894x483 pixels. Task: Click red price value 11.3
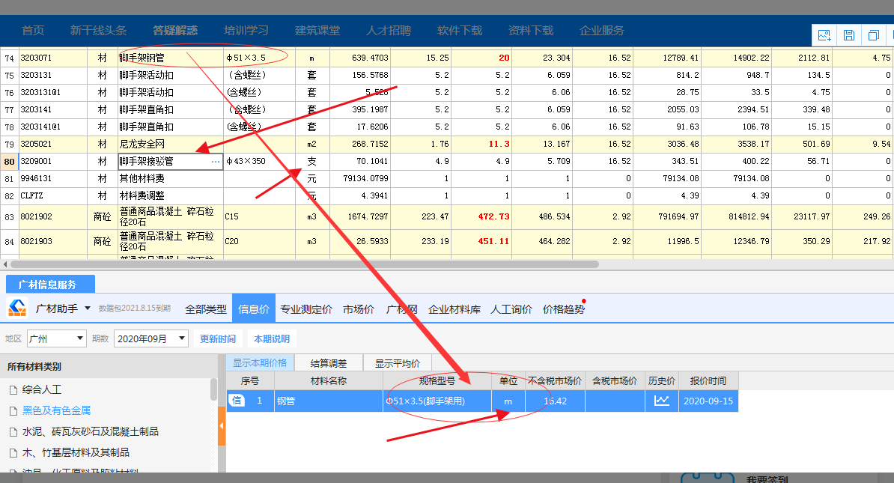click(499, 145)
